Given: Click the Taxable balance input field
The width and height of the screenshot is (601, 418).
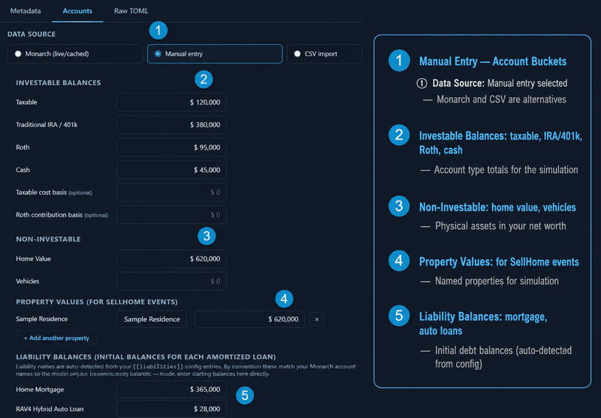Looking at the screenshot, I should pyautogui.click(x=171, y=102).
